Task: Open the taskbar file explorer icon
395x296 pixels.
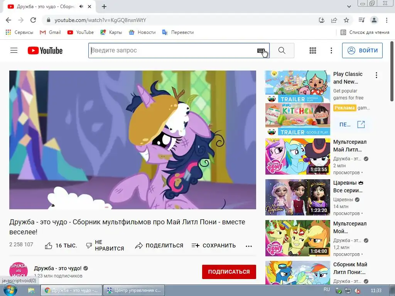Action: (31, 291)
